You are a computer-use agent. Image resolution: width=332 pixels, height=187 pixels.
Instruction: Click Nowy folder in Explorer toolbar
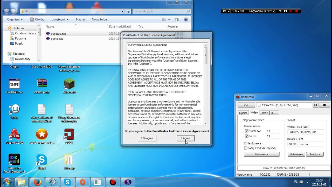tap(100, 19)
